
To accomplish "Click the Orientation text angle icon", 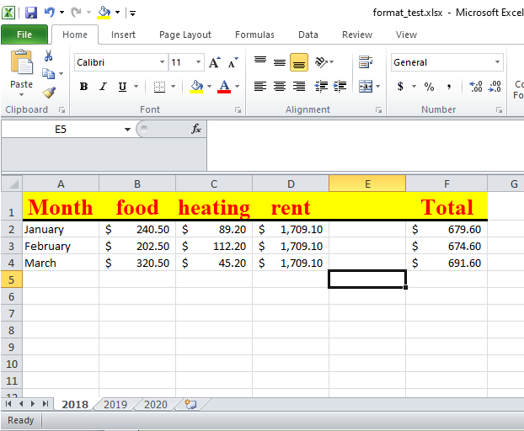I will (x=321, y=62).
